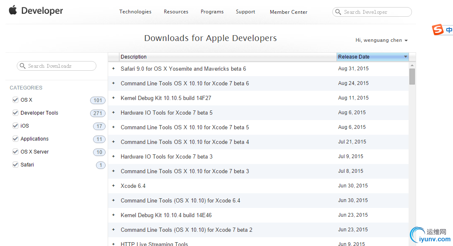The height and width of the screenshot is (246, 453).
Task: Expand Kernel Debug Kit 10.10.4 build 14E46 row
Action: (114, 215)
